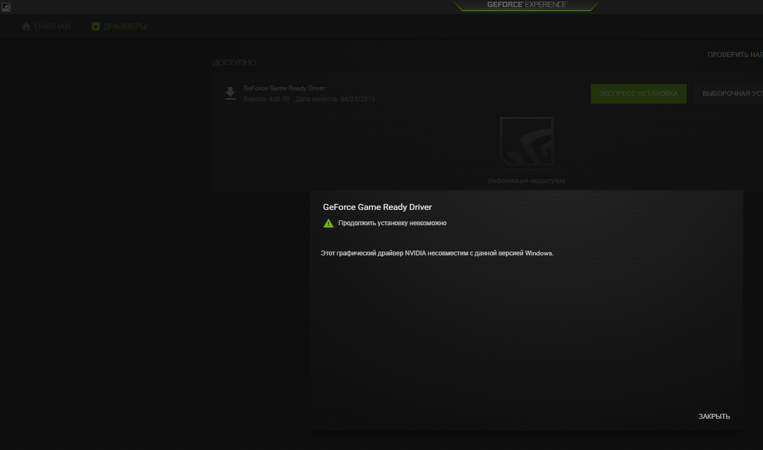Click the home icon beside ГЛАВНАЯ

(26, 26)
